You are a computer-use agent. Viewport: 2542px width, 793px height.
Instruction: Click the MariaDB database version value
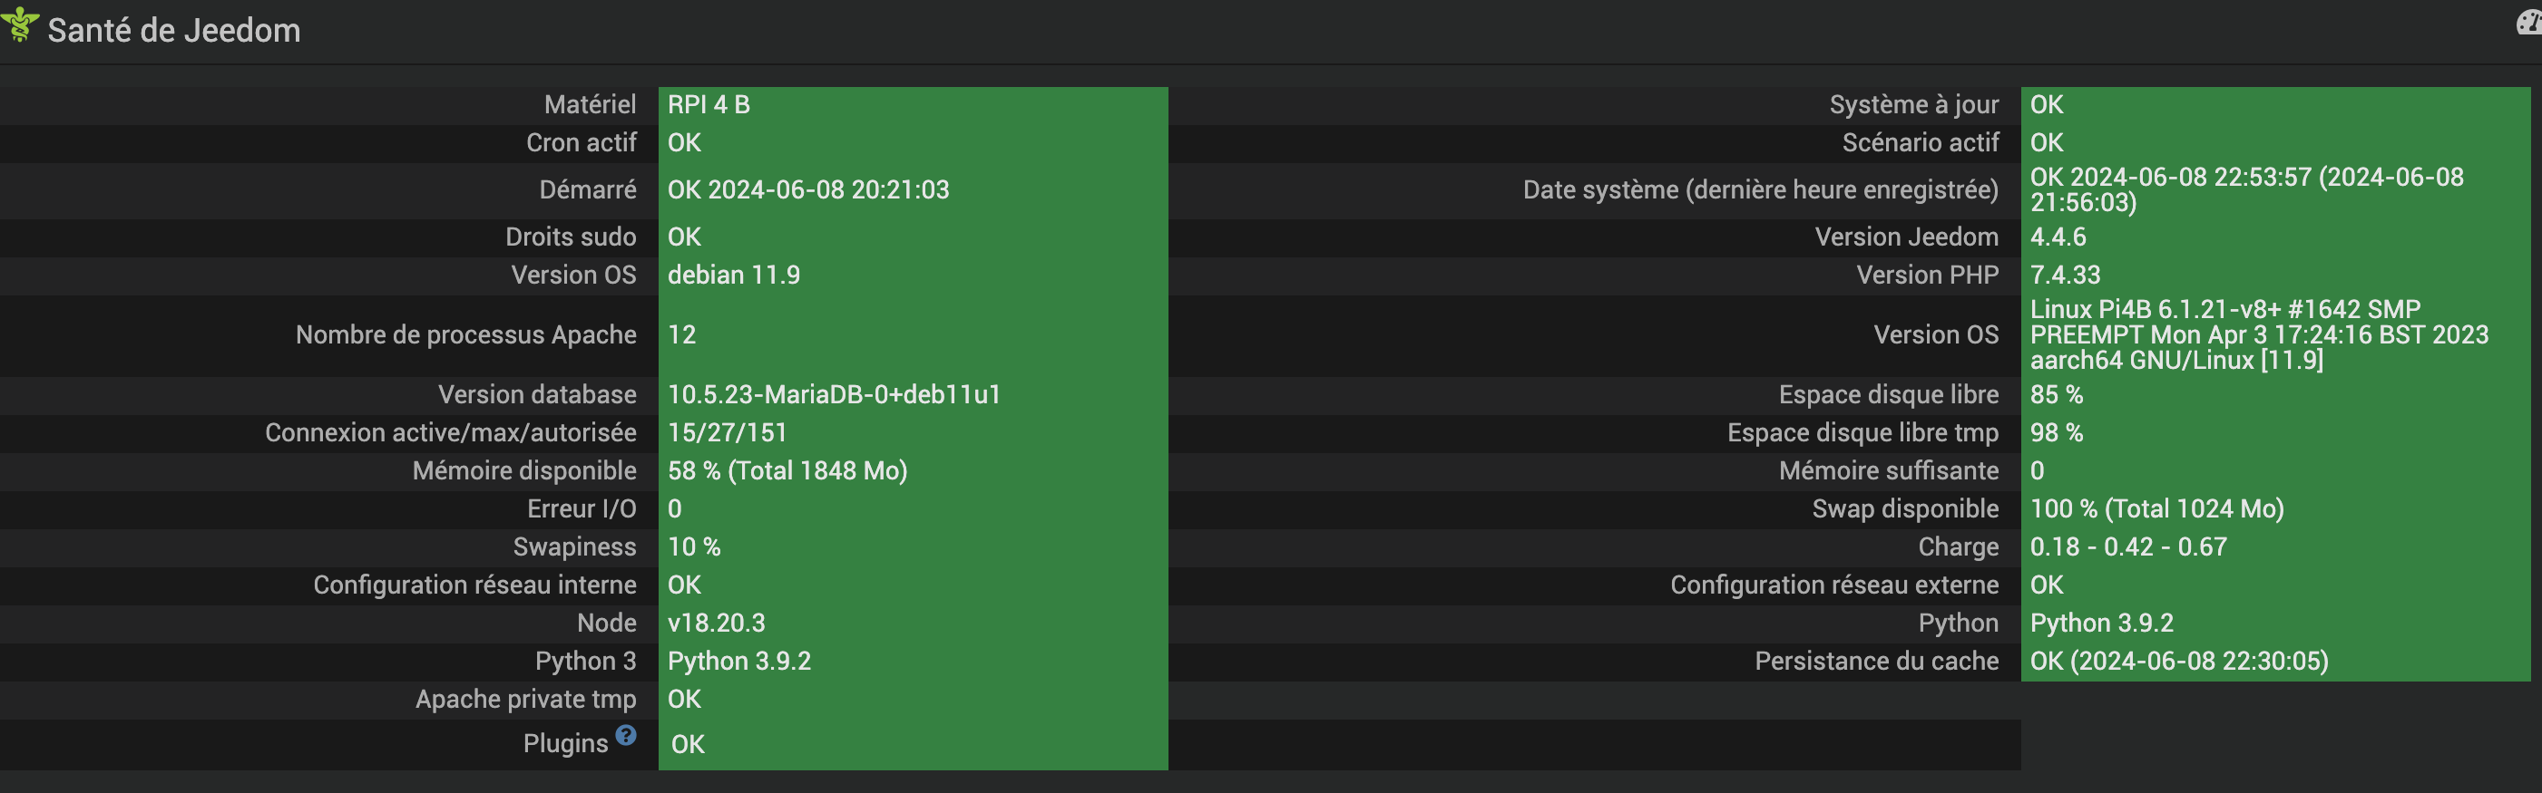pyautogui.click(x=834, y=394)
